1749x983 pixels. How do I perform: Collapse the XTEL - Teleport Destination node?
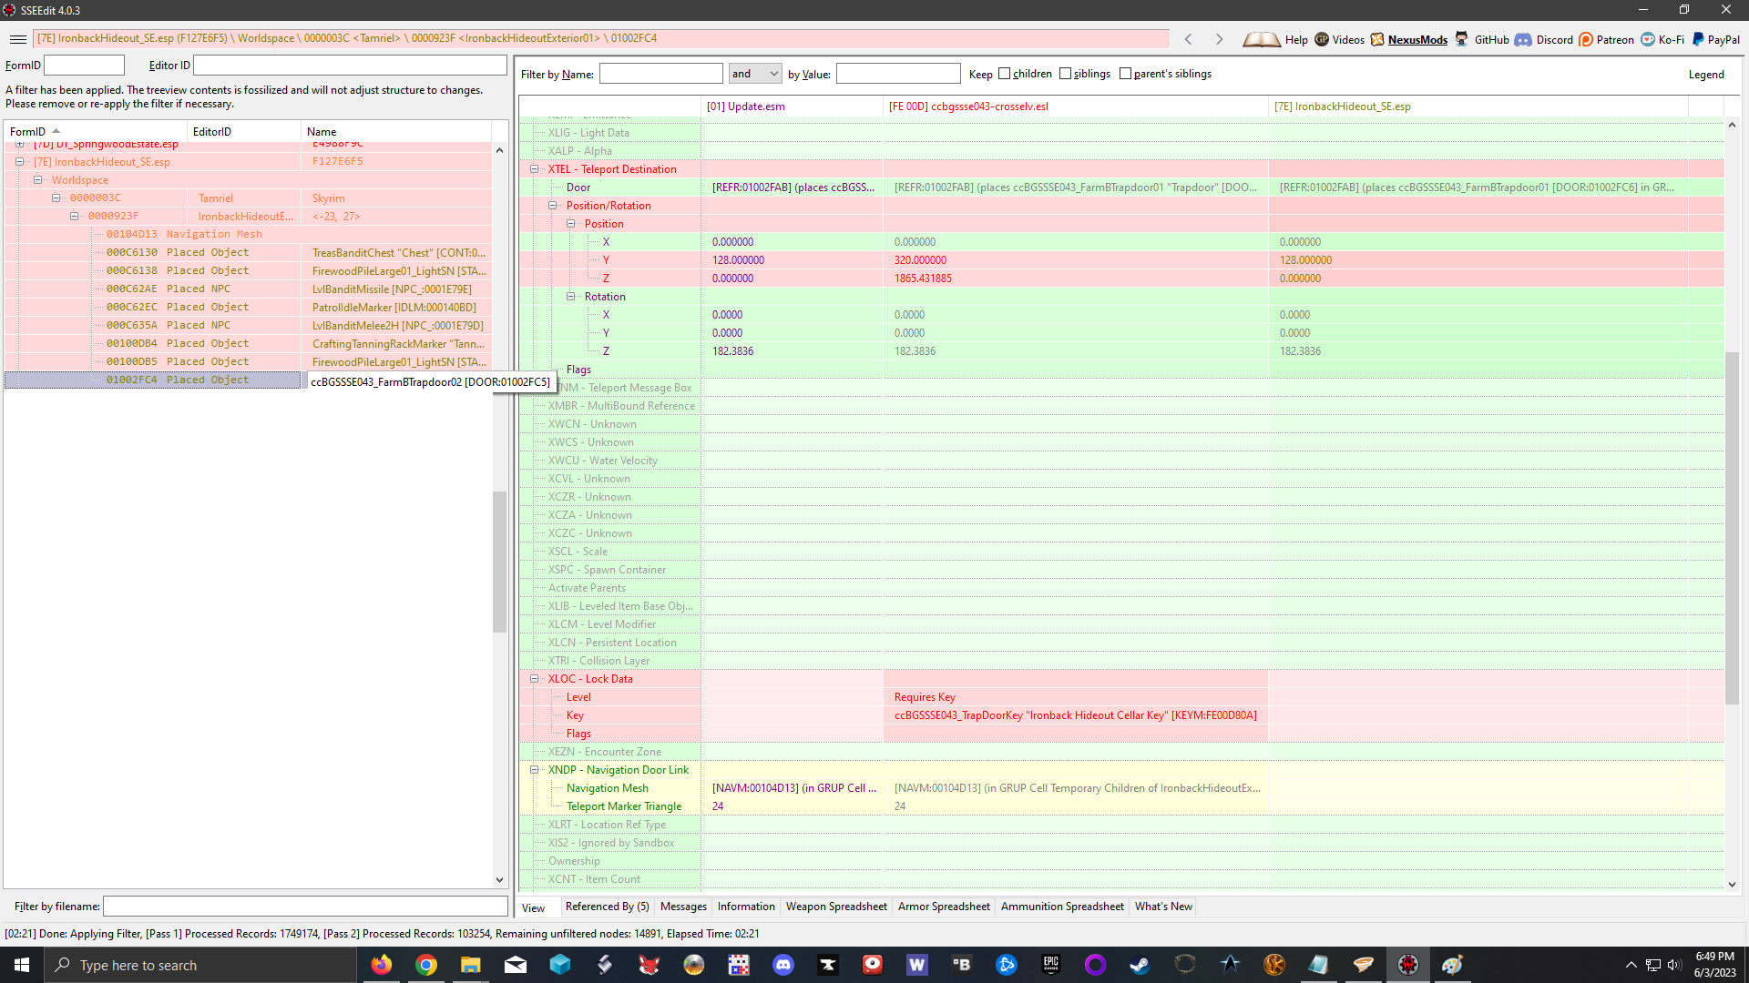point(535,169)
